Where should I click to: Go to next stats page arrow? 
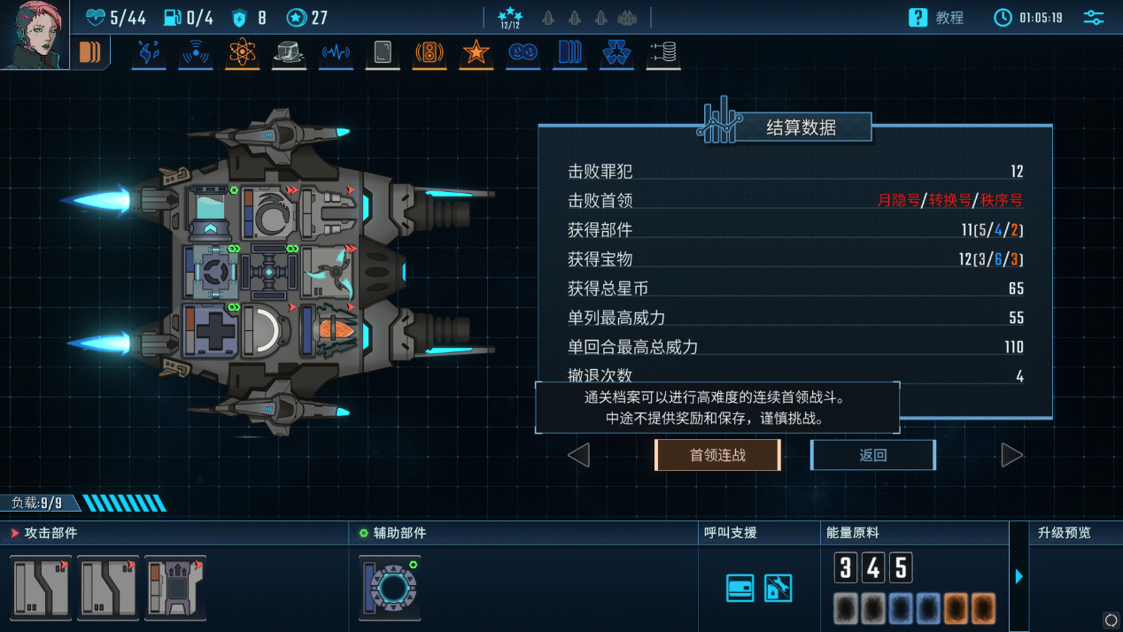[x=1011, y=455]
